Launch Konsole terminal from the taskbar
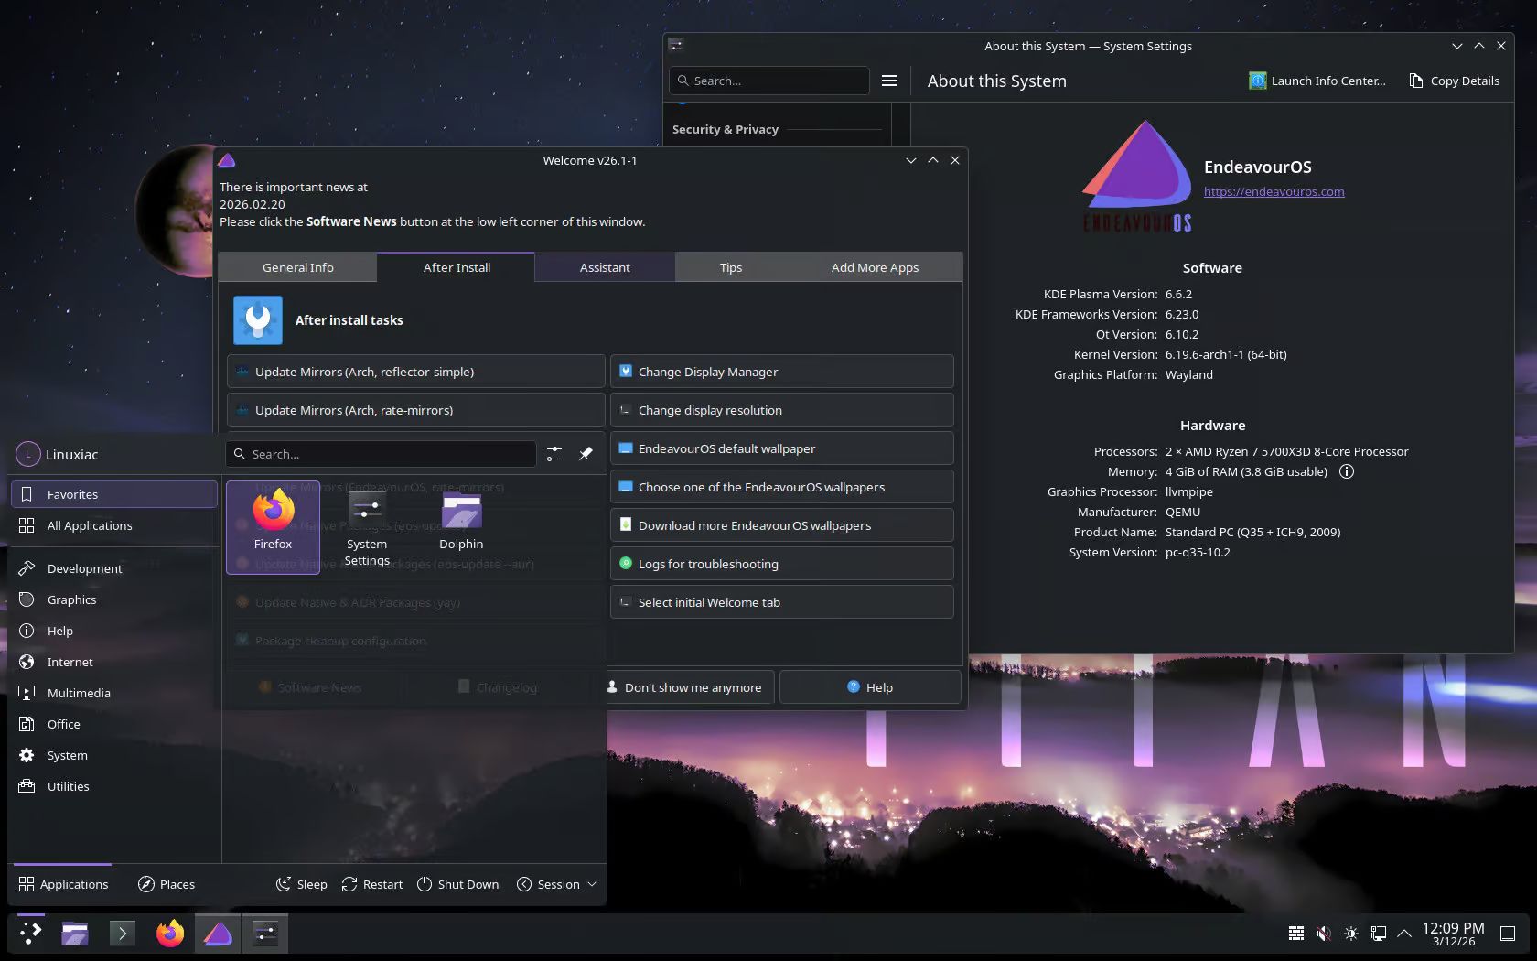 pyautogui.click(x=122, y=934)
